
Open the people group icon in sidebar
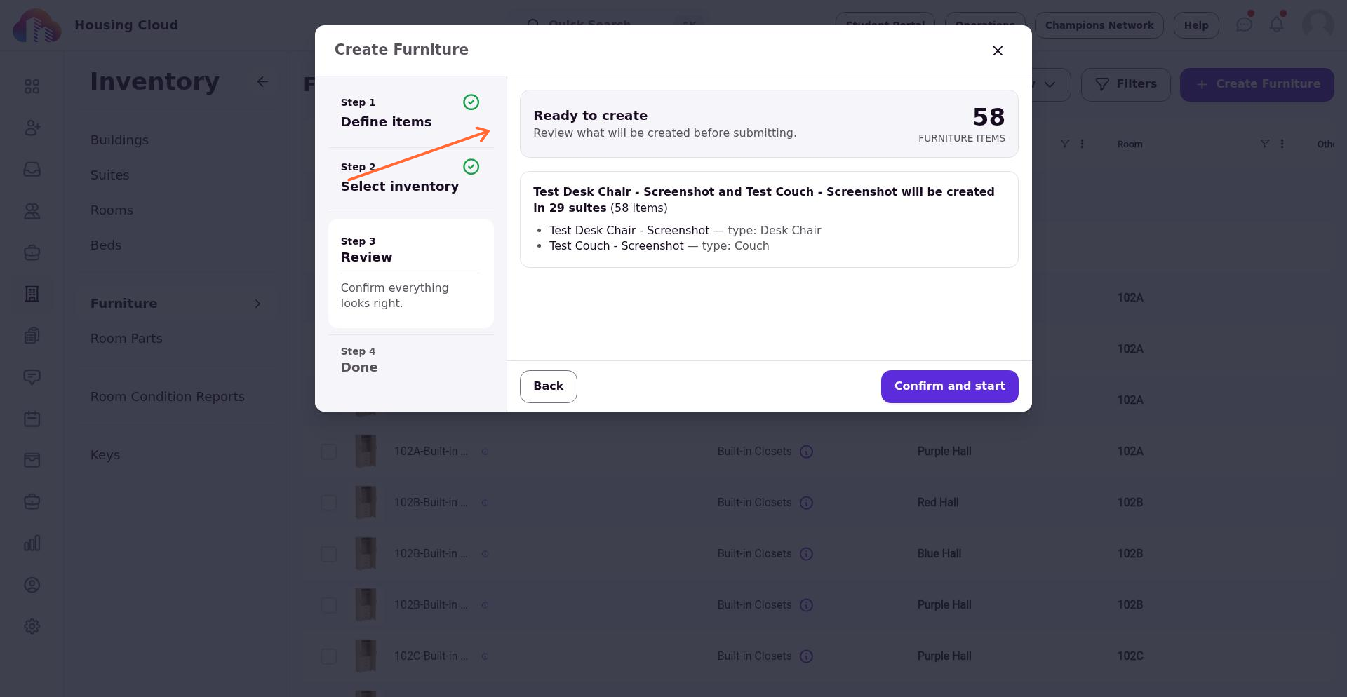point(32,211)
